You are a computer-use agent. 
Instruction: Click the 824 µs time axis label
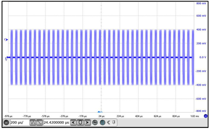pos(176,116)
